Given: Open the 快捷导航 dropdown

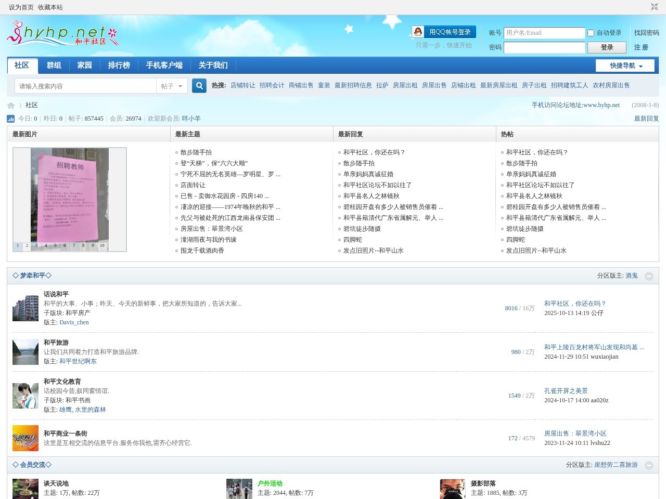Looking at the screenshot, I should (626, 65).
